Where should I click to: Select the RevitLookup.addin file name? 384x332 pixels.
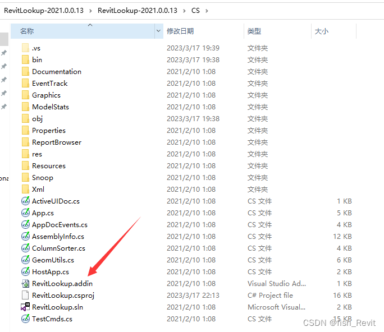(62, 283)
